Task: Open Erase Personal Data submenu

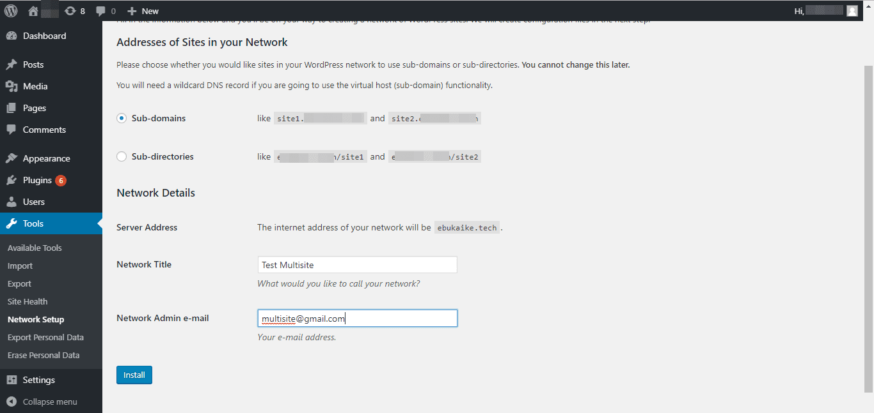Action: (x=44, y=355)
